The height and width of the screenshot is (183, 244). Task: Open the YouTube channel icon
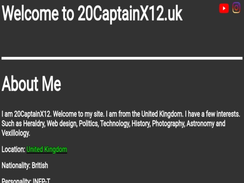coord(224,9)
